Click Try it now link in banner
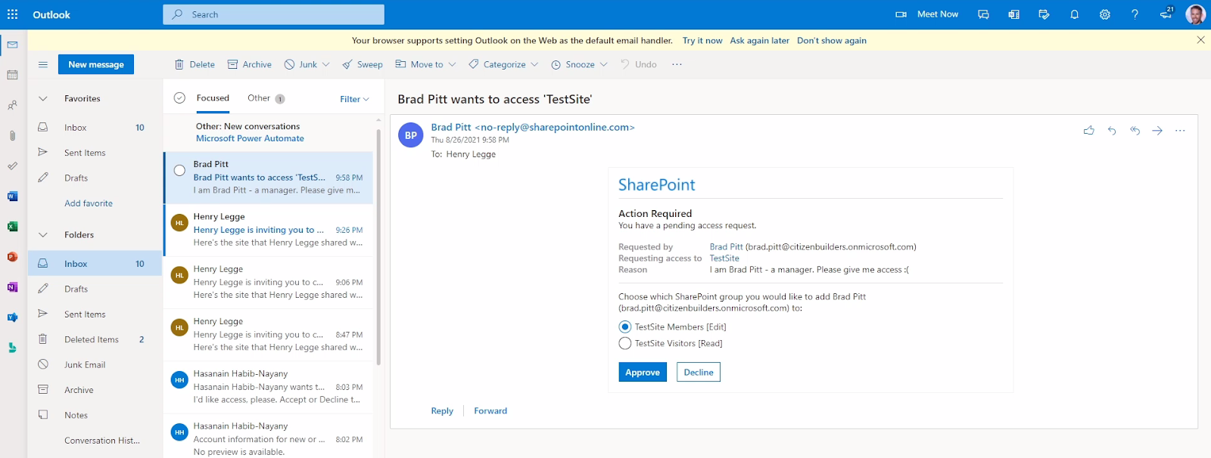Viewport: 1211px width, 458px height. pos(702,41)
